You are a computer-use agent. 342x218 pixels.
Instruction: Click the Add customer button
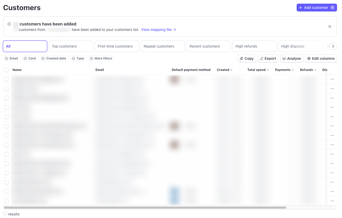316,8
